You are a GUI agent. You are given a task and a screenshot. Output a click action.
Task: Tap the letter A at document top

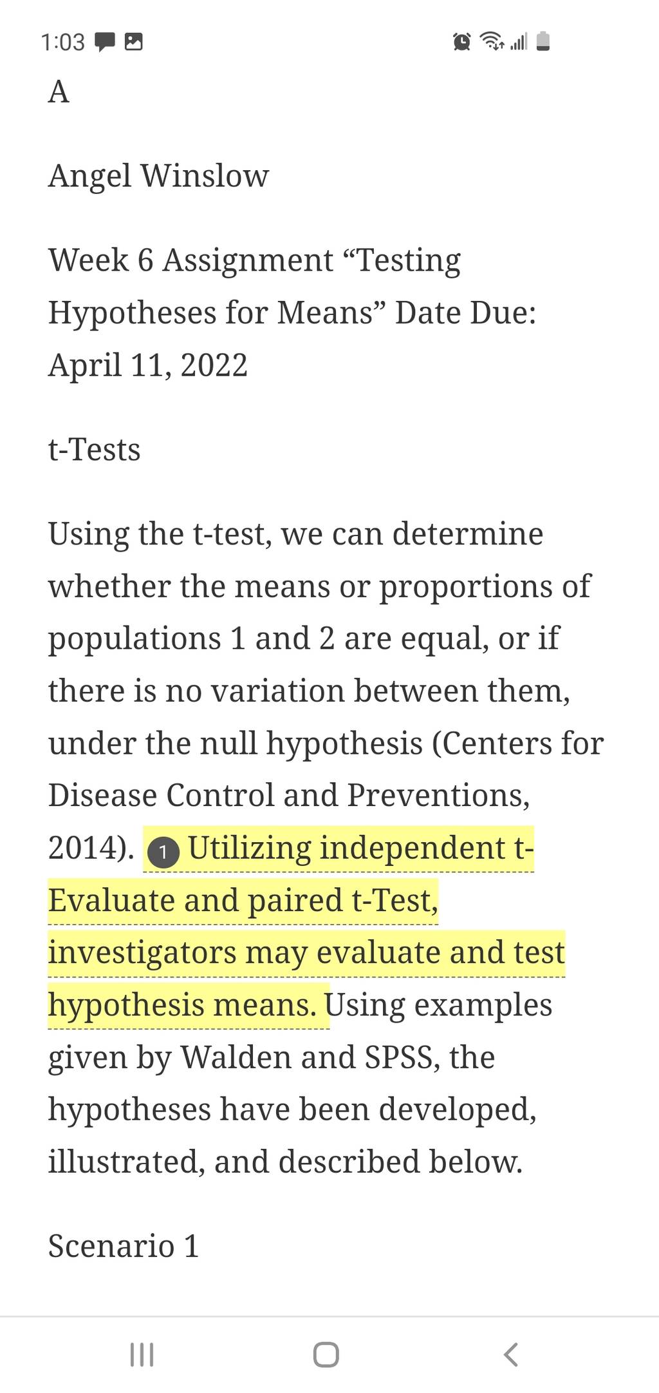pyautogui.click(x=59, y=92)
